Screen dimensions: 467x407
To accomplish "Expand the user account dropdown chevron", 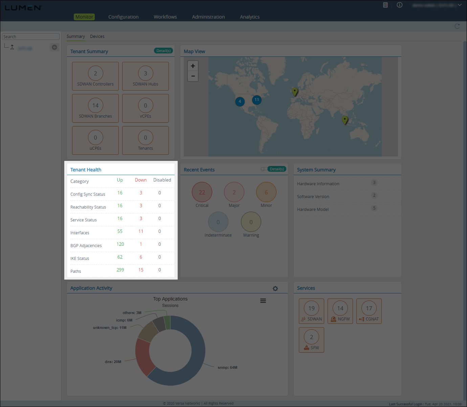I will tap(460, 5).
